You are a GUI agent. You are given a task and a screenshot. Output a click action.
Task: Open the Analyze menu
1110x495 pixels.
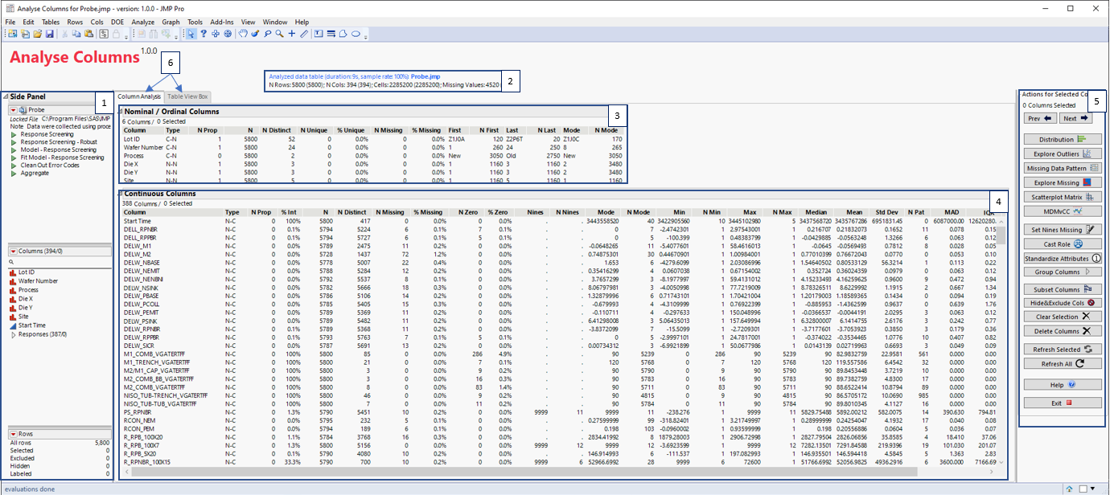coord(142,22)
